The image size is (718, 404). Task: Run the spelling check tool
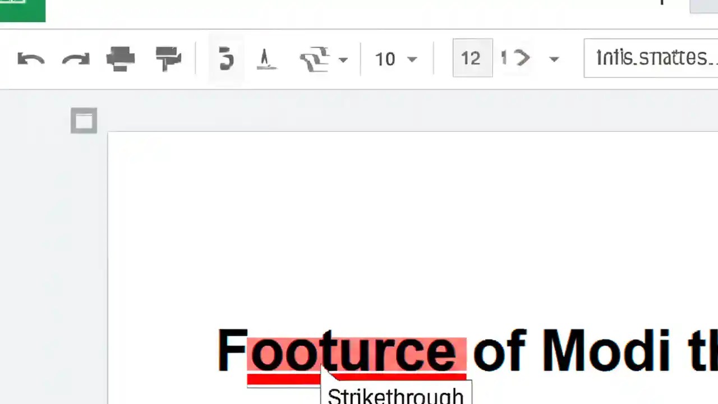(226, 58)
